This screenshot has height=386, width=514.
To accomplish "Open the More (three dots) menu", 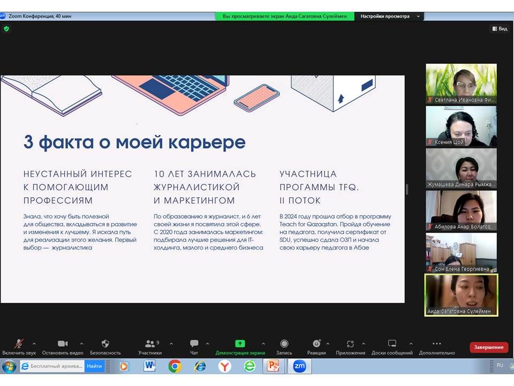I will coord(437,344).
